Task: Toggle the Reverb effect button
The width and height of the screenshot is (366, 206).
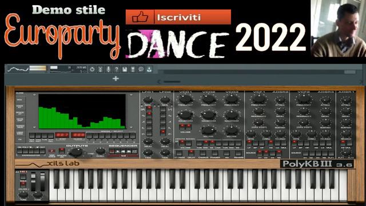Action: (238, 153)
